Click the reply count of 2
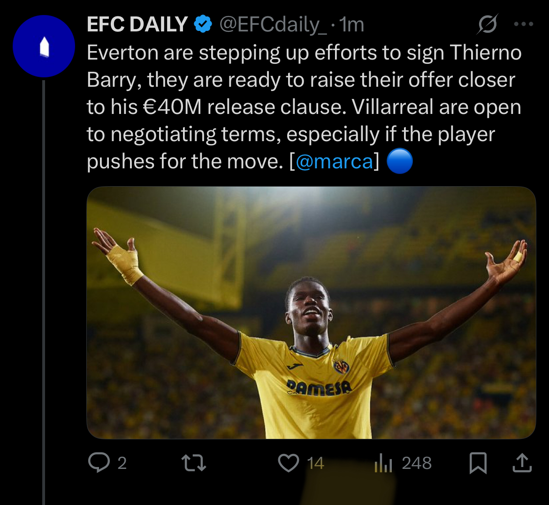The width and height of the screenshot is (549, 505). tap(122, 463)
